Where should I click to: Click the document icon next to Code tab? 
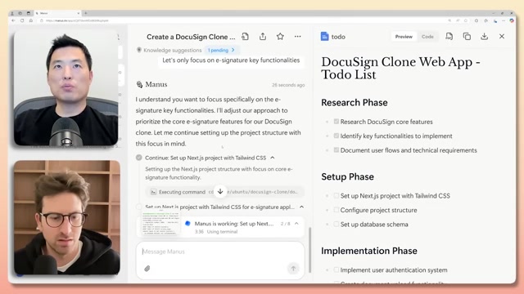pos(449,36)
